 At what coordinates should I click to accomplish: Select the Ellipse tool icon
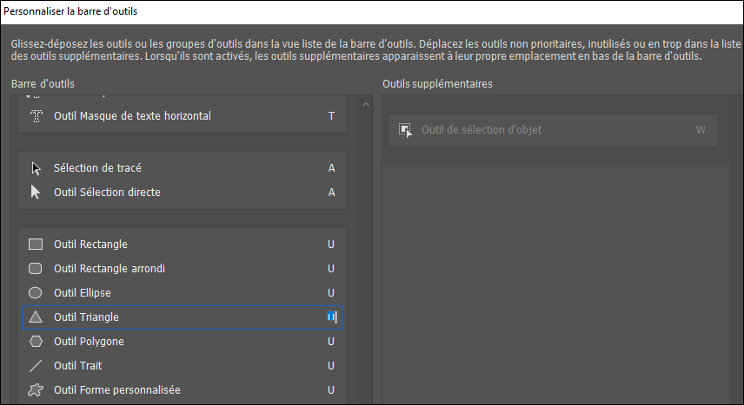tap(36, 293)
